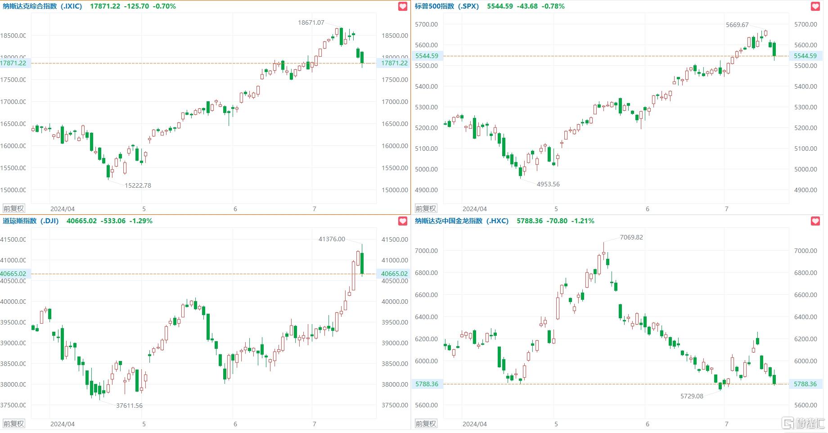Toggle favorite heart on S&P 500 chart
This screenshot has height=433, width=828.
coord(815,6)
